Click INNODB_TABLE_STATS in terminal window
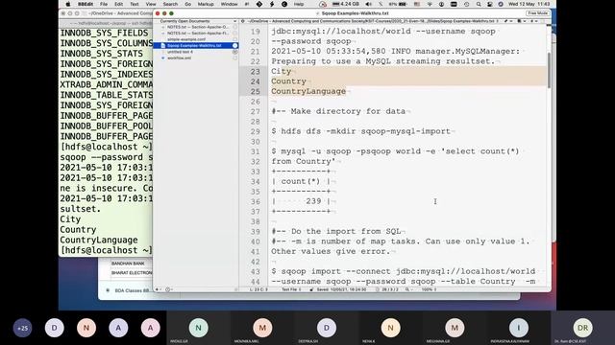615x345 pixels. click(107, 95)
